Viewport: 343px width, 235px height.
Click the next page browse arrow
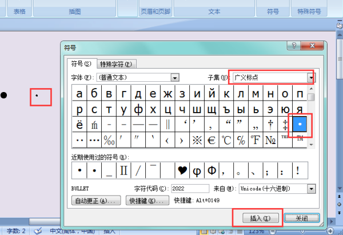[x=339, y=213]
